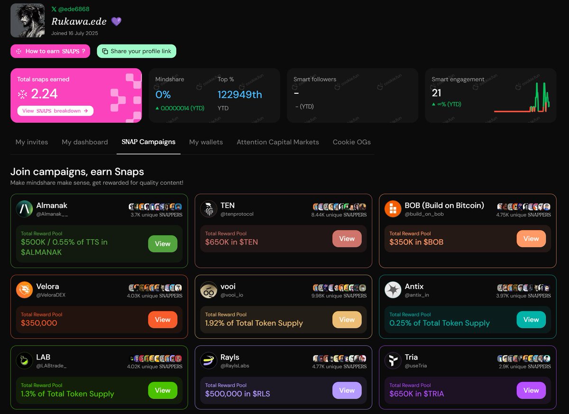Click the purple heart icon beside Rukawa.ede
569x414 pixels.
tap(116, 21)
